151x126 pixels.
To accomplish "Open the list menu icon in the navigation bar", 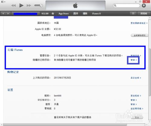I will (133, 14).
